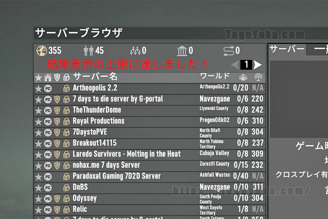
Task: Click the PC badge on DnBS row
Action: 48,188
